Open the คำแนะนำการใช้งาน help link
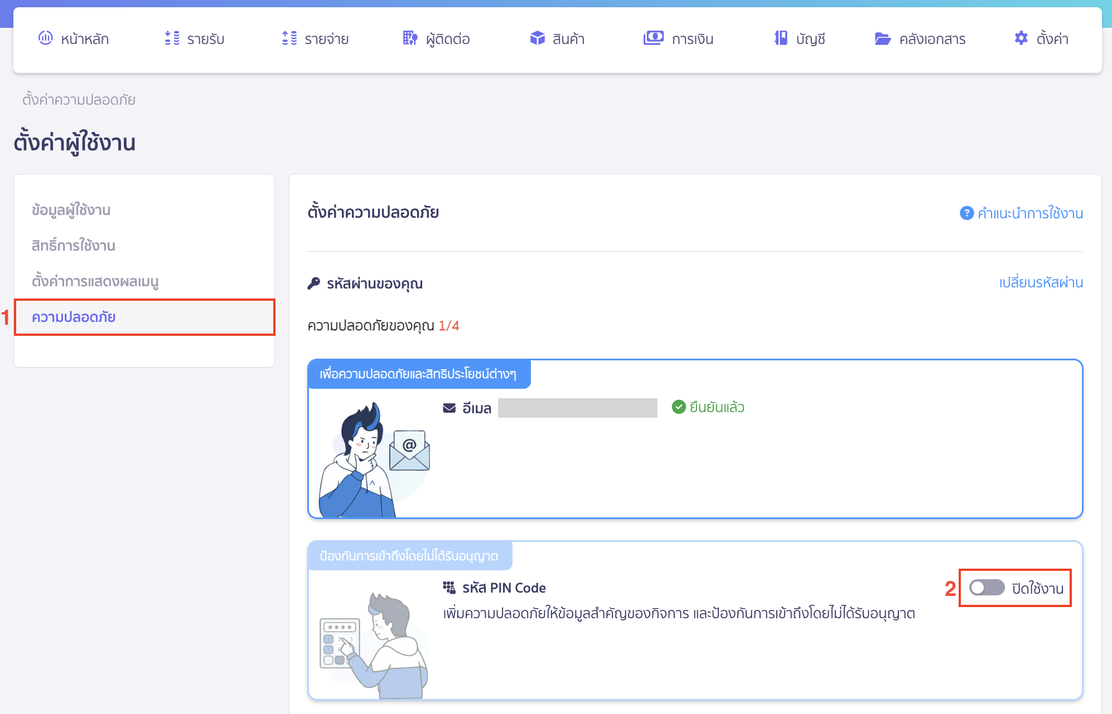The width and height of the screenshot is (1112, 714). click(1030, 213)
